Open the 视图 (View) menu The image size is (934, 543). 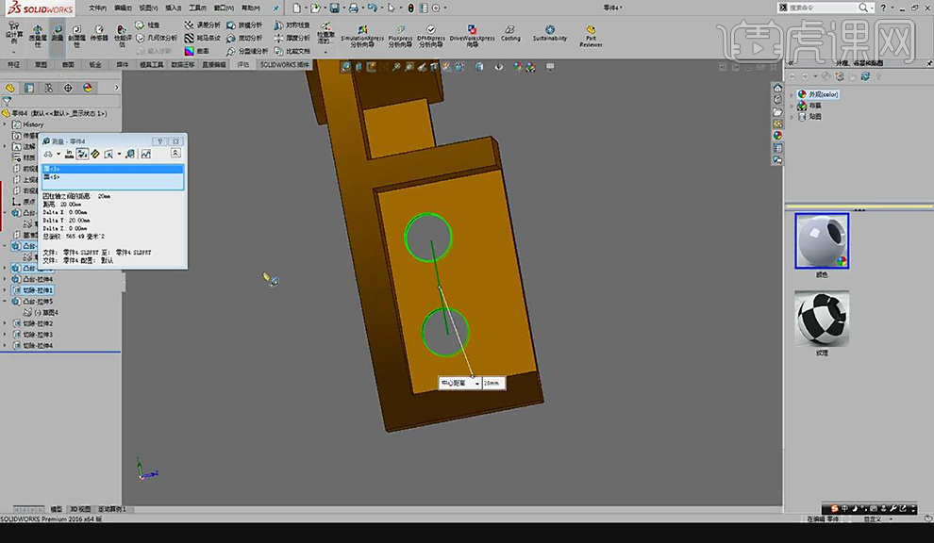point(148,8)
